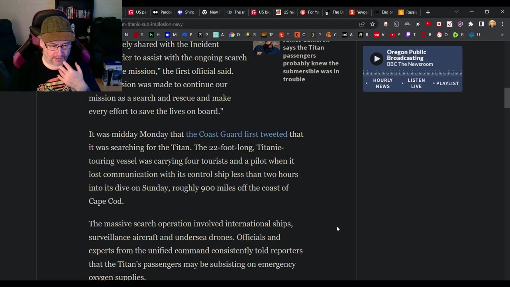The width and height of the screenshot is (510, 287).
Task: Switch to the For Yo tab
Action: tap(310, 12)
